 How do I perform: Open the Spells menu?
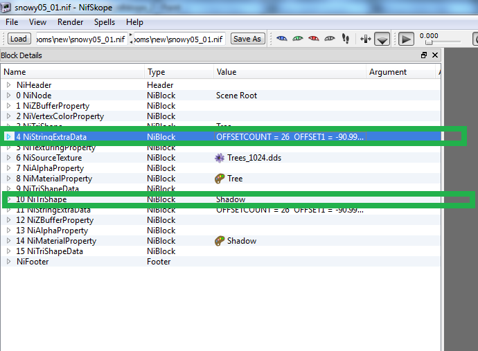coord(105,22)
